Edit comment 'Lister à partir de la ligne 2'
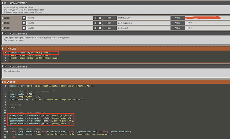Image resolution: width=230 pixels, height=139 pixels. coord(116,40)
